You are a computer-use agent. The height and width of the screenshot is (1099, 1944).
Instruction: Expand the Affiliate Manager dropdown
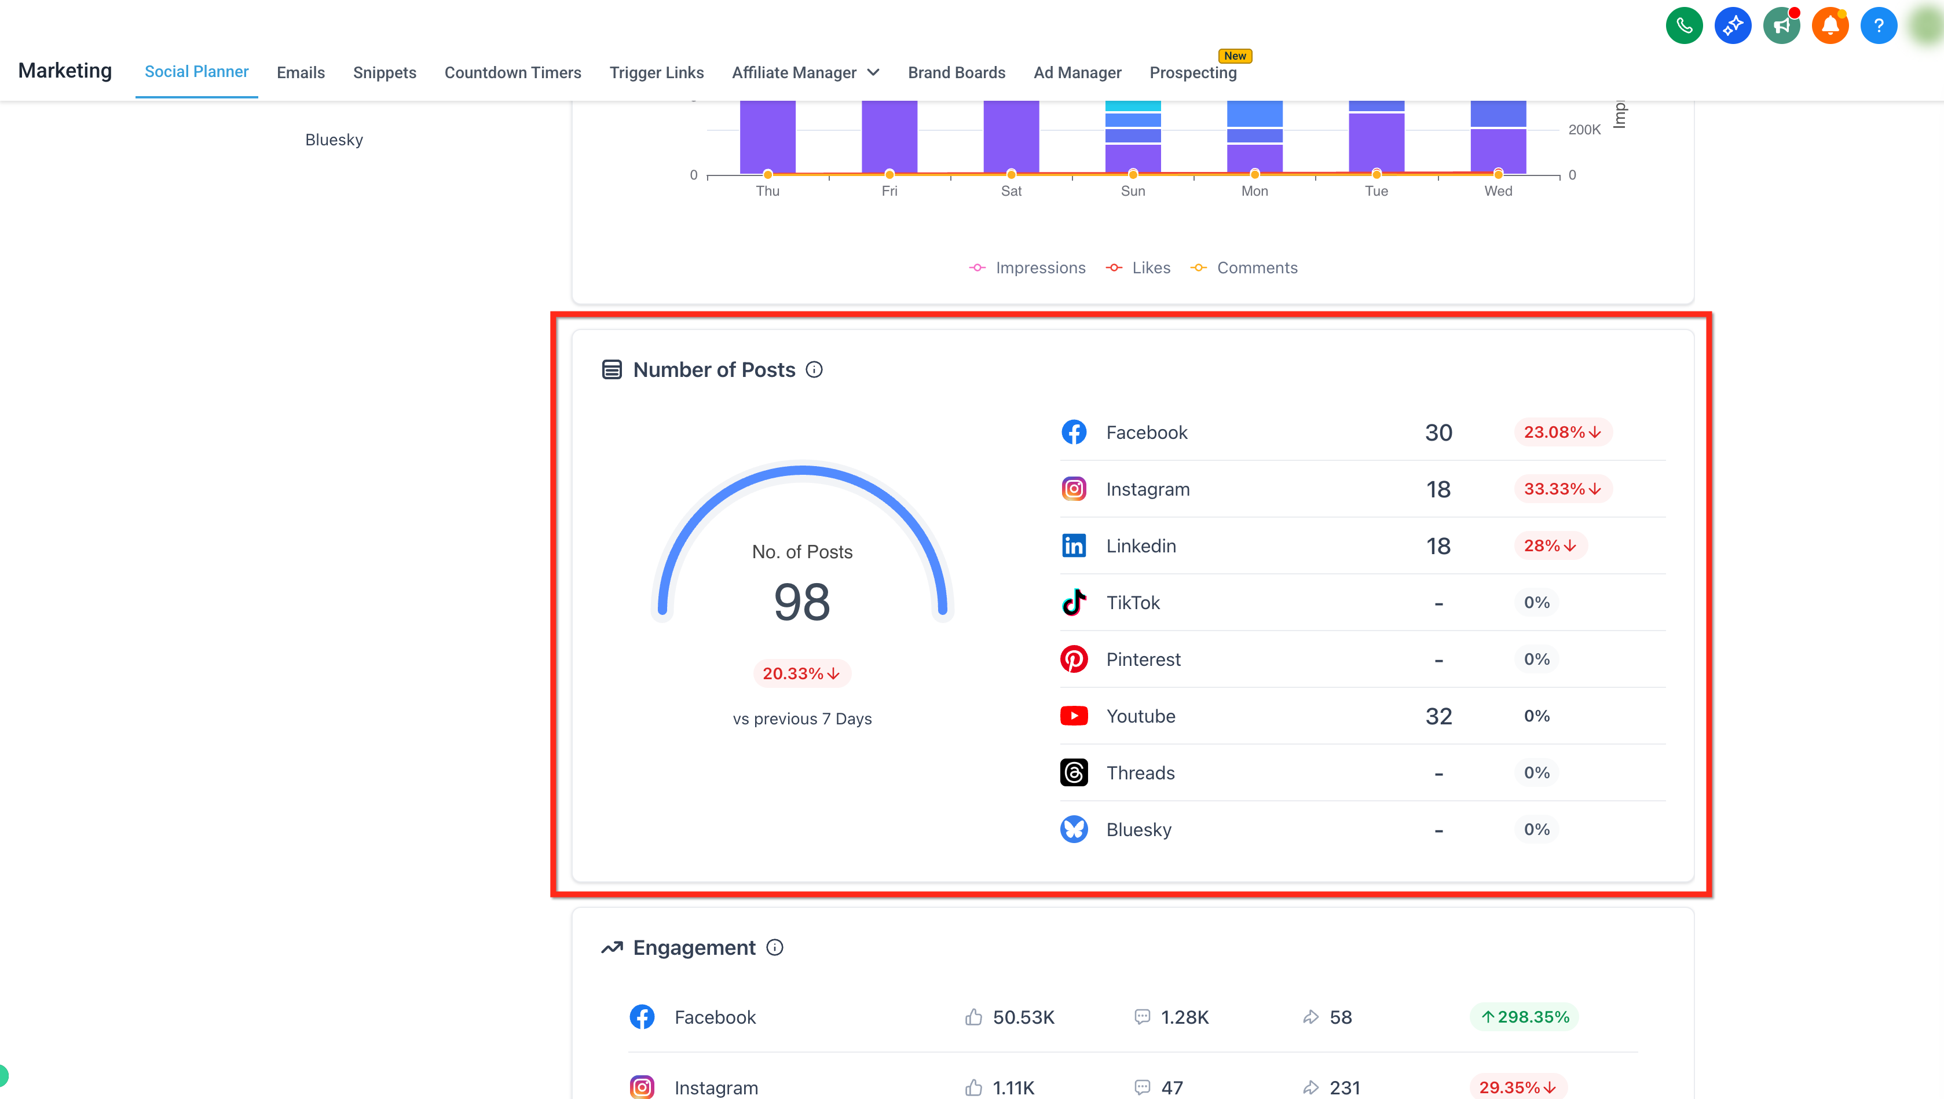[x=805, y=72]
